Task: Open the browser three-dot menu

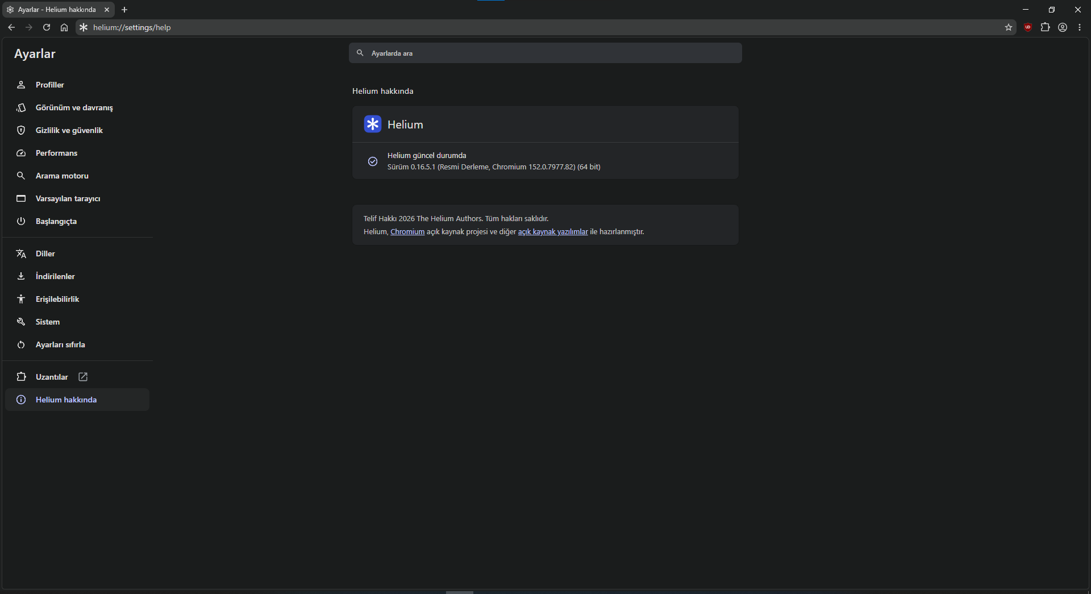Action: [1080, 27]
